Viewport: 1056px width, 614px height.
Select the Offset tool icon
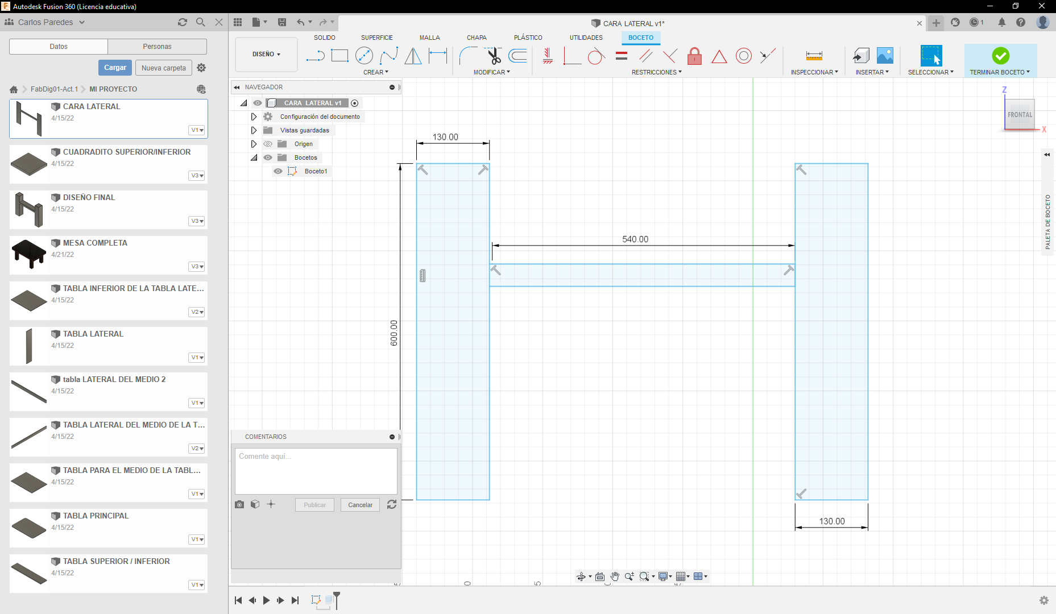[x=517, y=56]
